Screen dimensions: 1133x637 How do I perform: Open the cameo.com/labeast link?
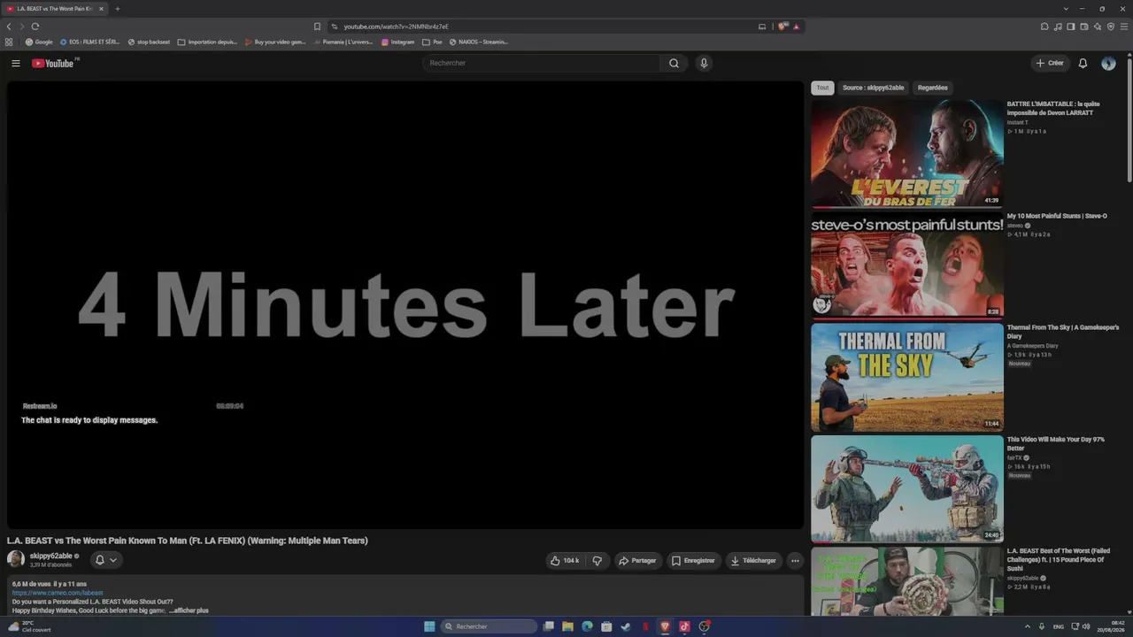pyautogui.click(x=58, y=593)
